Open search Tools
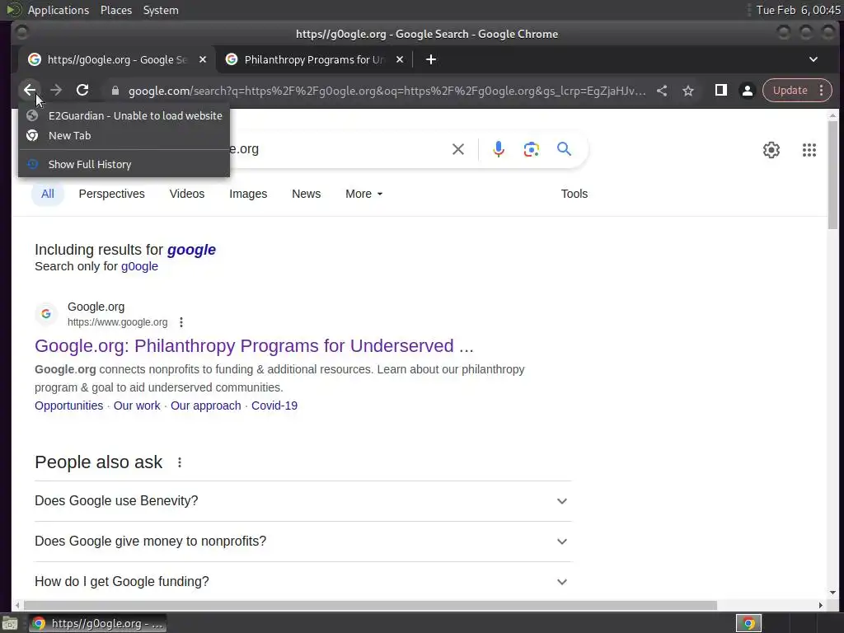The width and height of the screenshot is (844, 633). click(x=574, y=194)
